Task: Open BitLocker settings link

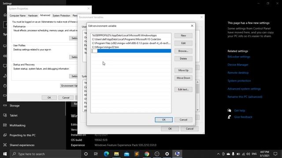Action: (239, 57)
